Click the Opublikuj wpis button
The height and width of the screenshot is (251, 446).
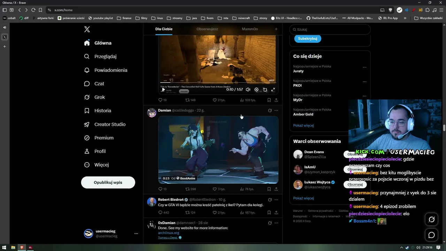[108, 182]
